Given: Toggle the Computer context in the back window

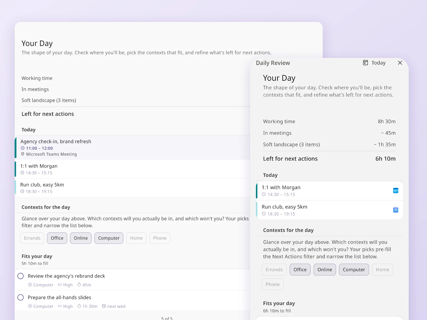Looking at the screenshot, I should 109,238.
